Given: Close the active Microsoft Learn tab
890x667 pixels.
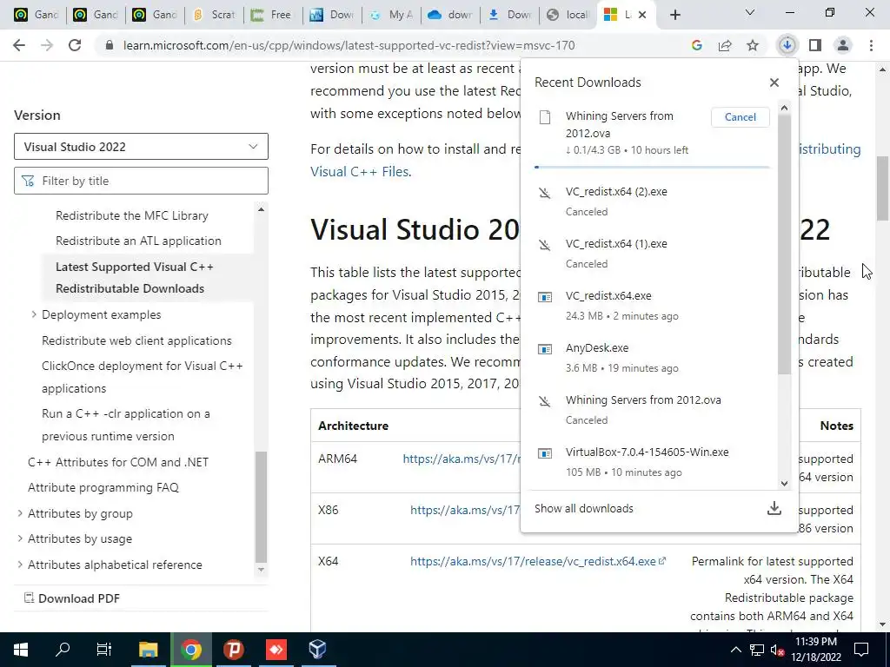Looking at the screenshot, I should [x=642, y=15].
